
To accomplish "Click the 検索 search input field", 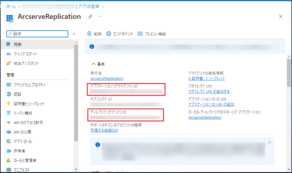I will tap(37, 34).
